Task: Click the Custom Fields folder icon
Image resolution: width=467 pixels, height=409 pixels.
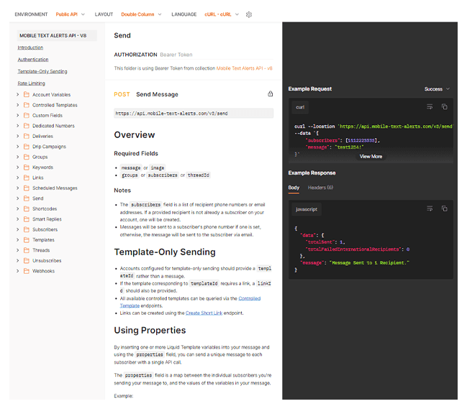Action: click(x=27, y=116)
